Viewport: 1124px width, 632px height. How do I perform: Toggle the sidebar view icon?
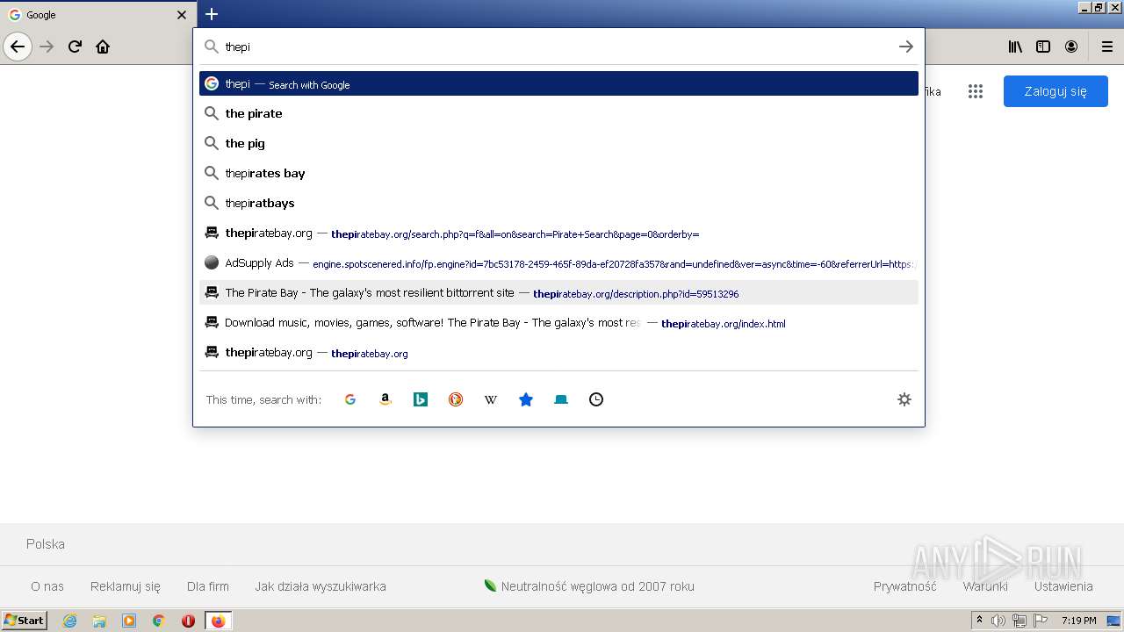tap(1043, 47)
